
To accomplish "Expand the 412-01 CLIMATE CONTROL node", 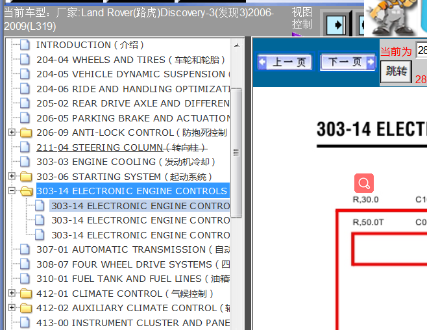I will (12, 293).
